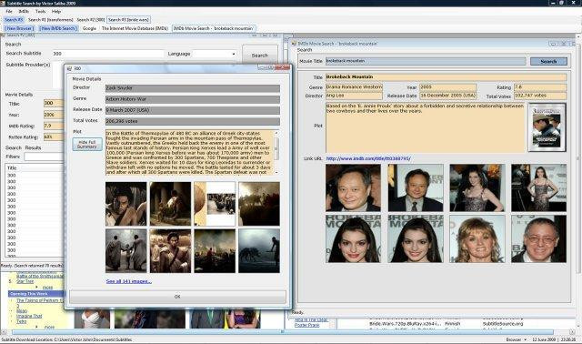Select the 'Opening This Week' header
Viewport: 582px width, 344px height.
tap(36, 294)
